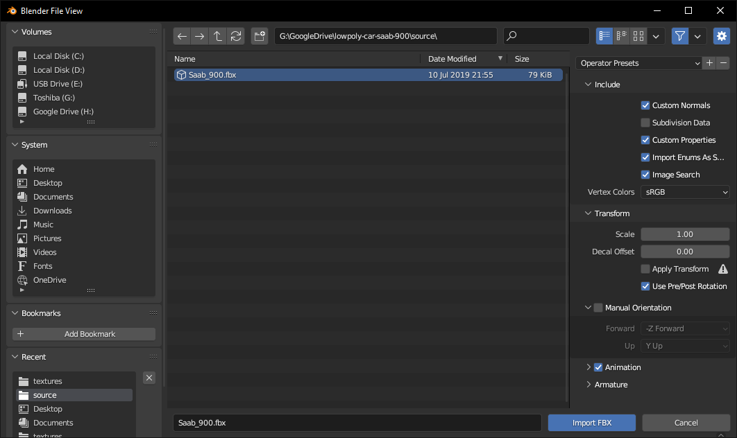Screen dimensions: 737x438
Task: Toggle the options gear panel
Action: (x=722, y=36)
